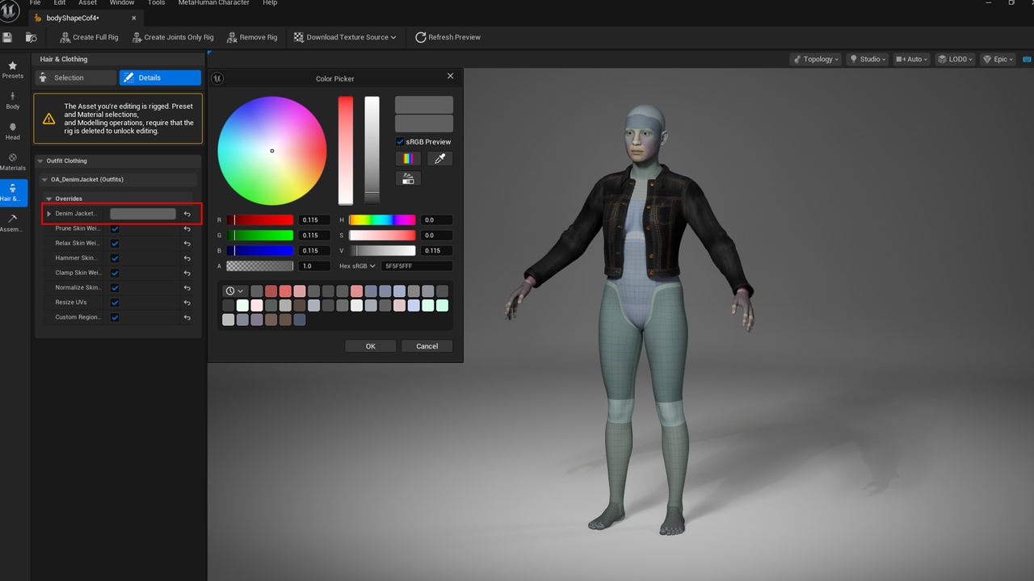
Task: Open the Auto camera dropdown
Action: coord(912,59)
